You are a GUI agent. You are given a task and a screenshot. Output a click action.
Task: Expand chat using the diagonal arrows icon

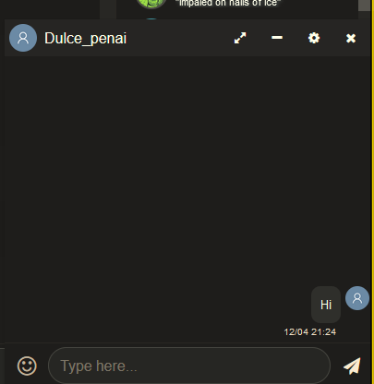tap(240, 38)
